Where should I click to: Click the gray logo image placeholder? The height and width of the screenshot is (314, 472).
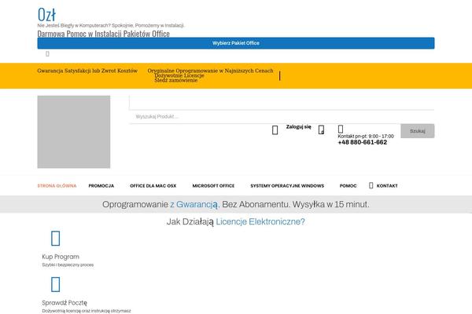(x=74, y=132)
